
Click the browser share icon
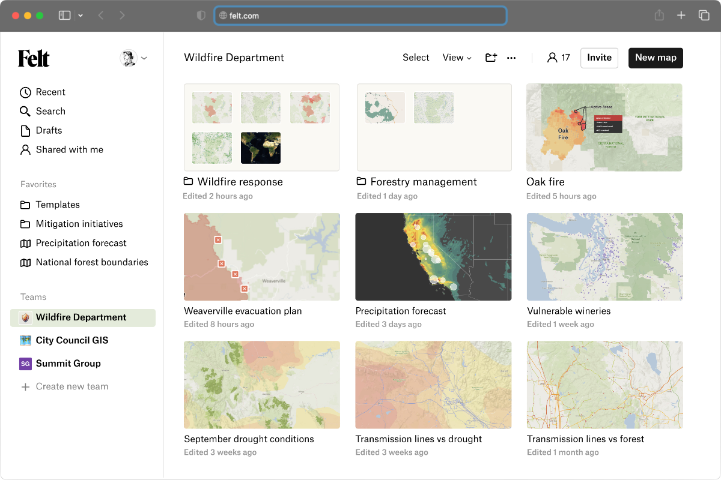point(659,16)
